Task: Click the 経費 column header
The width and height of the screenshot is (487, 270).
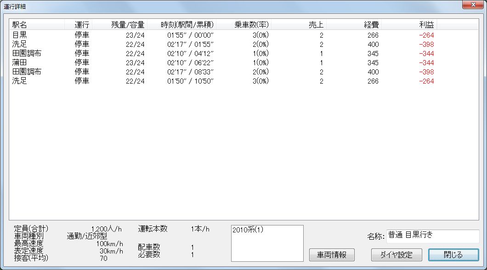Action: point(354,24)
